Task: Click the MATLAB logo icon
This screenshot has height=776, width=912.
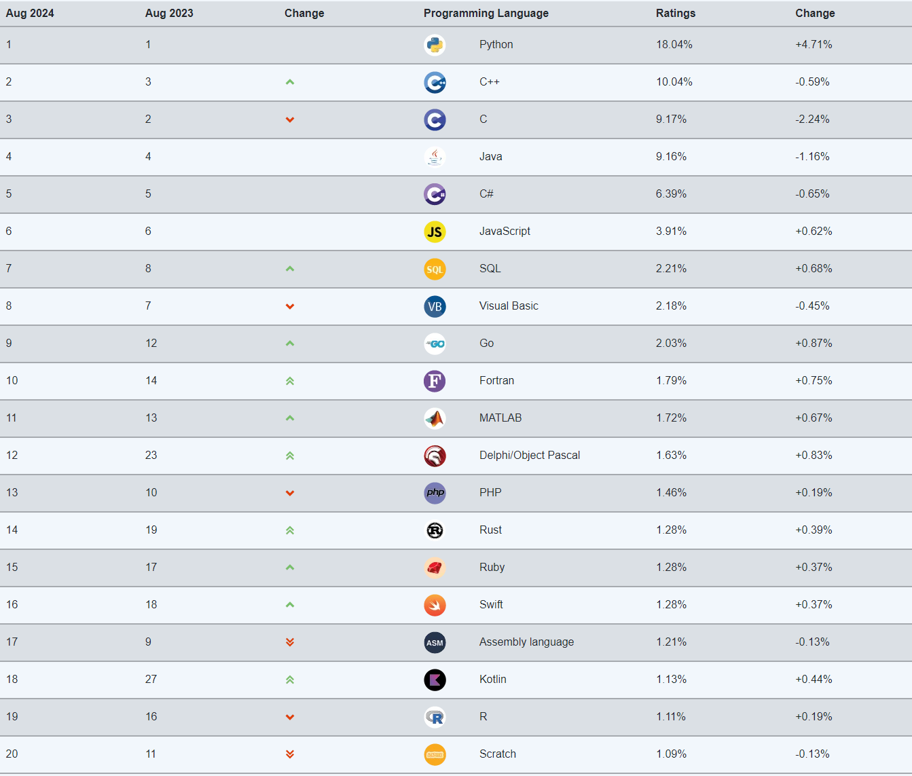Action: (x=435, y=418)
